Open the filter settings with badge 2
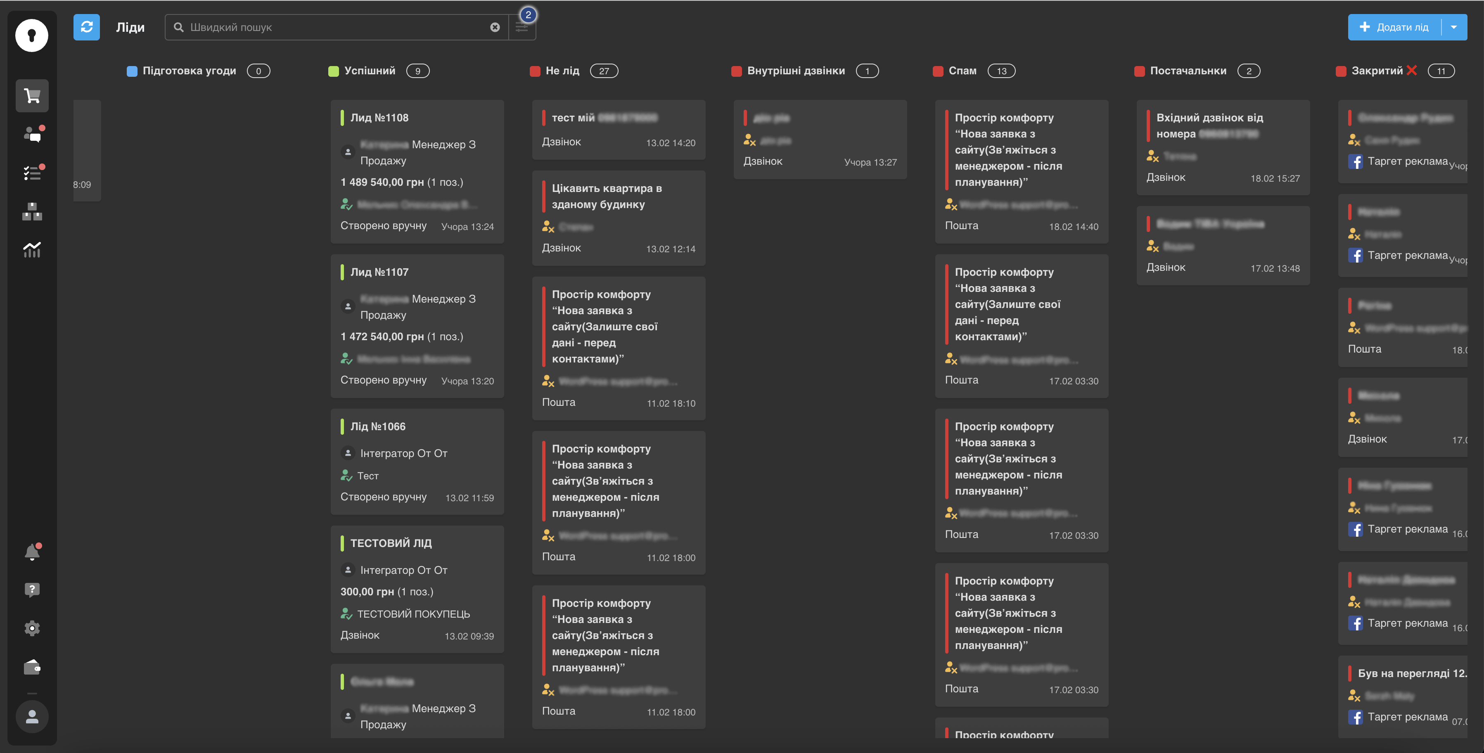This screenshot has height=753, width=1484. [522, 27]
